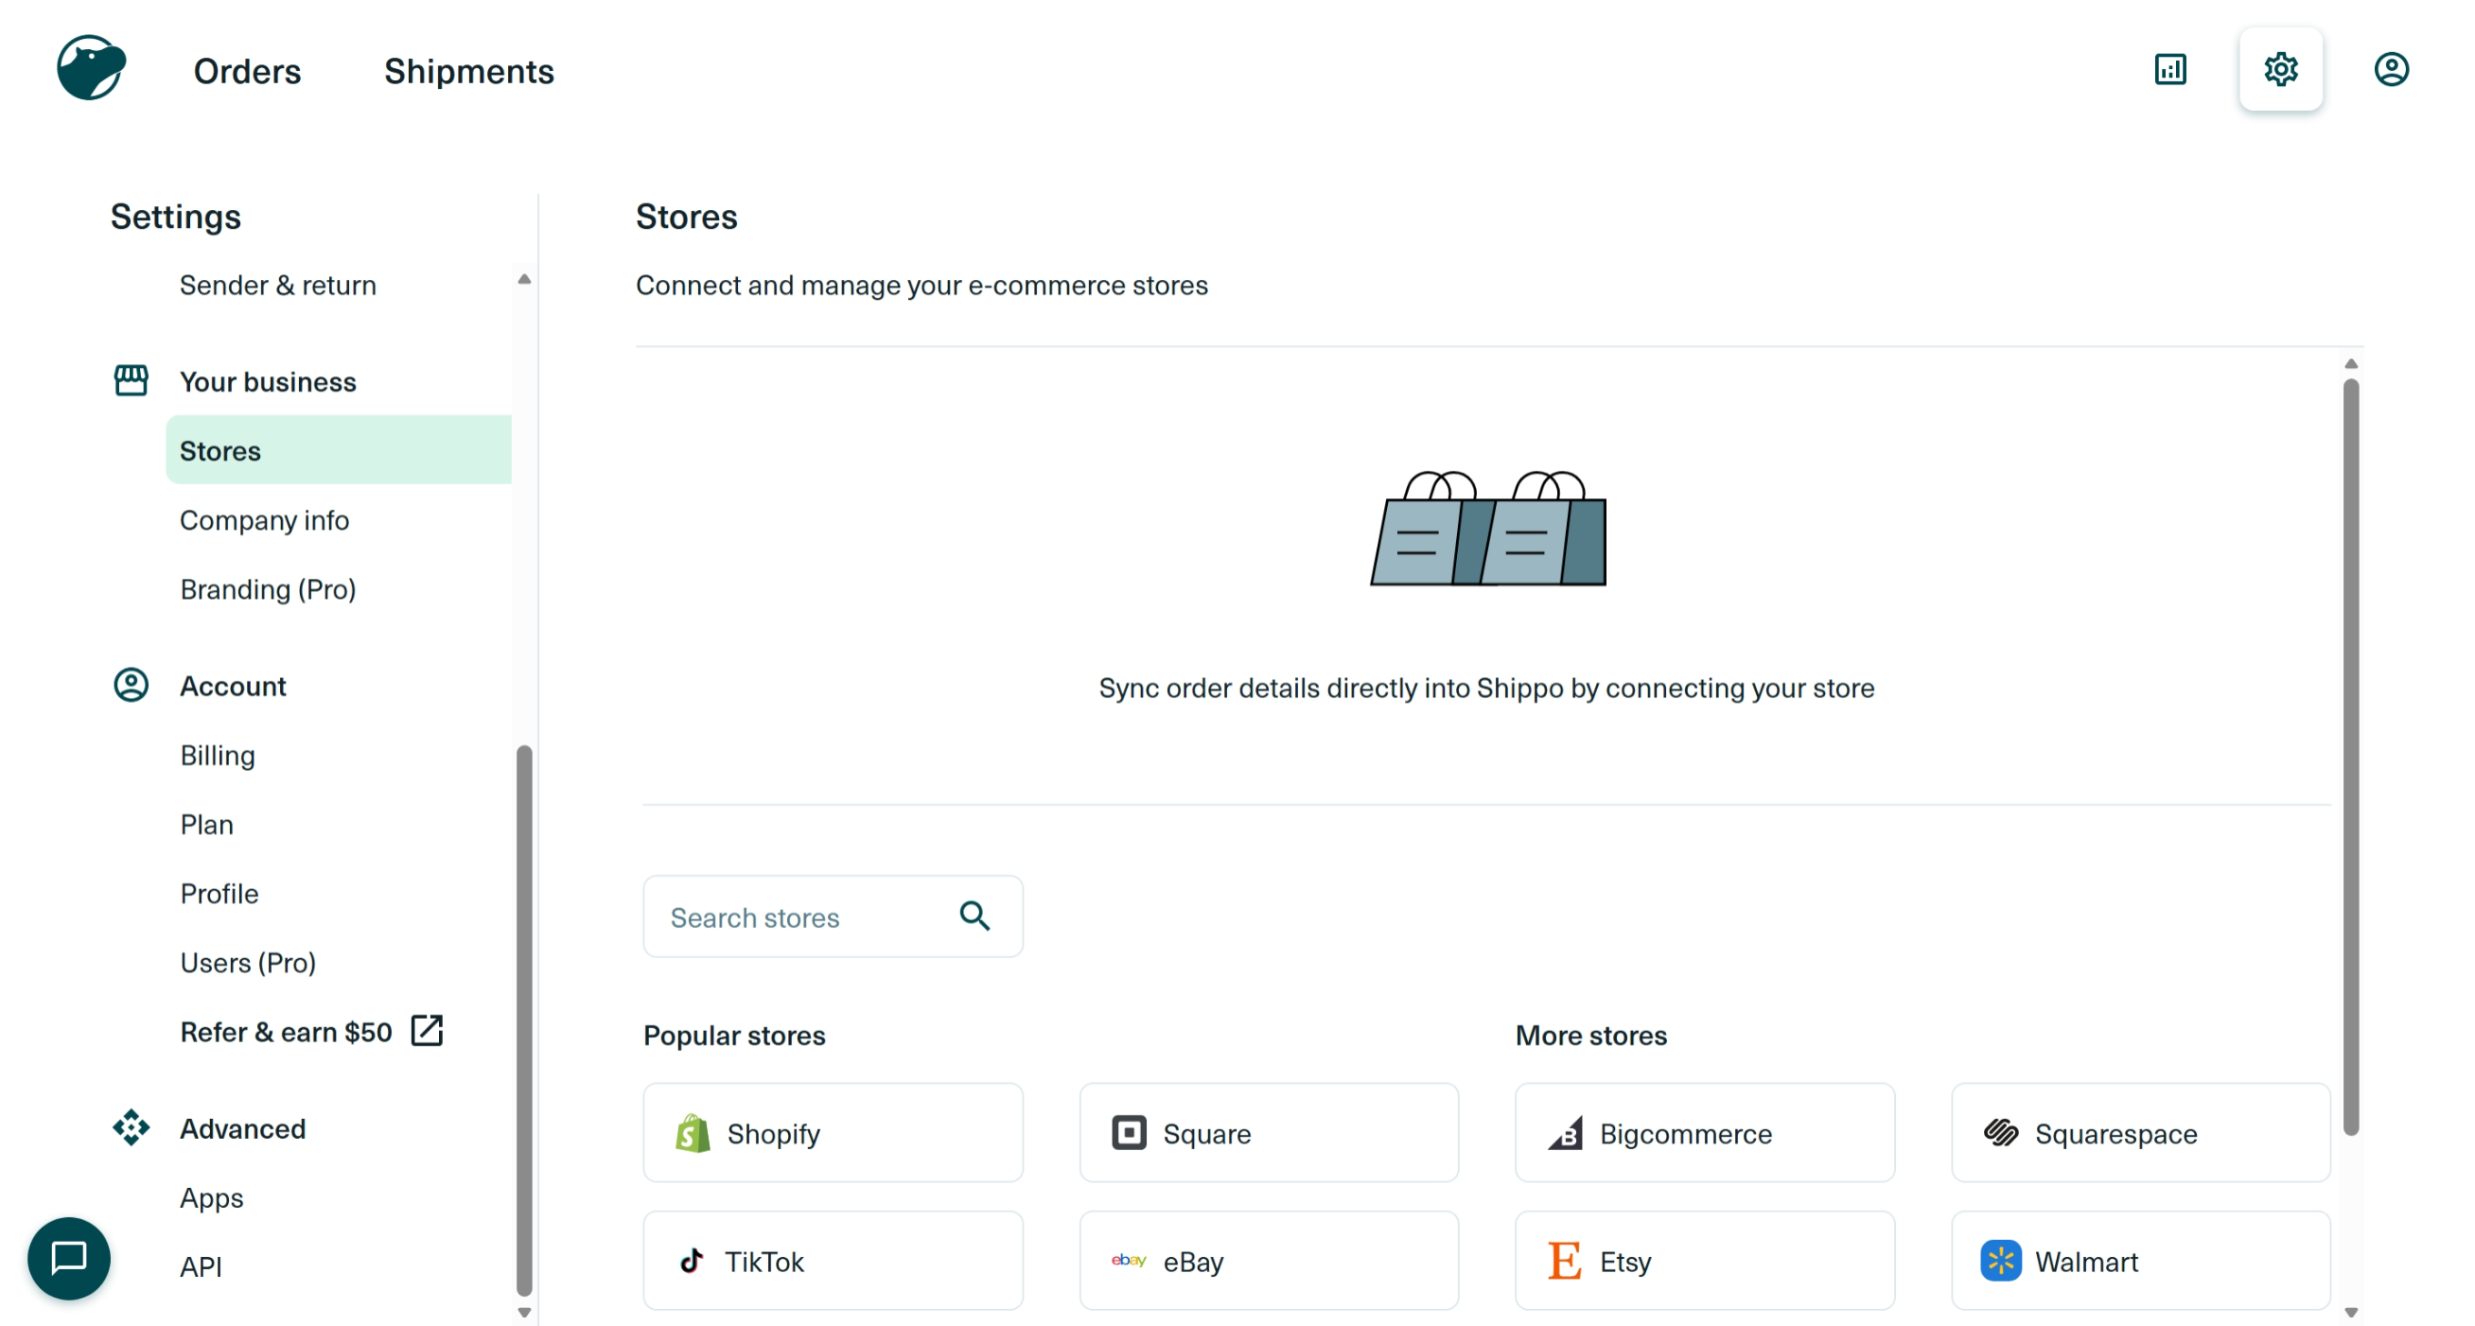
Task: Connect a Bigcommerce store
Action: 1706,1132
